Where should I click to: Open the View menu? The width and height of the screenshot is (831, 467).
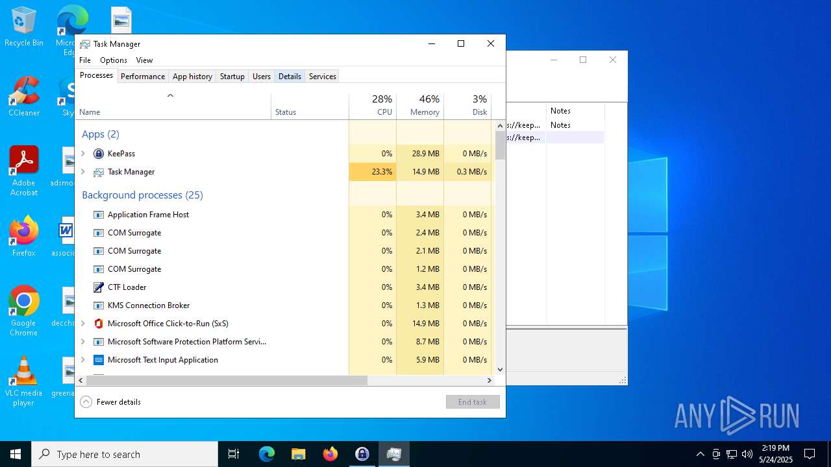point(144,60)
